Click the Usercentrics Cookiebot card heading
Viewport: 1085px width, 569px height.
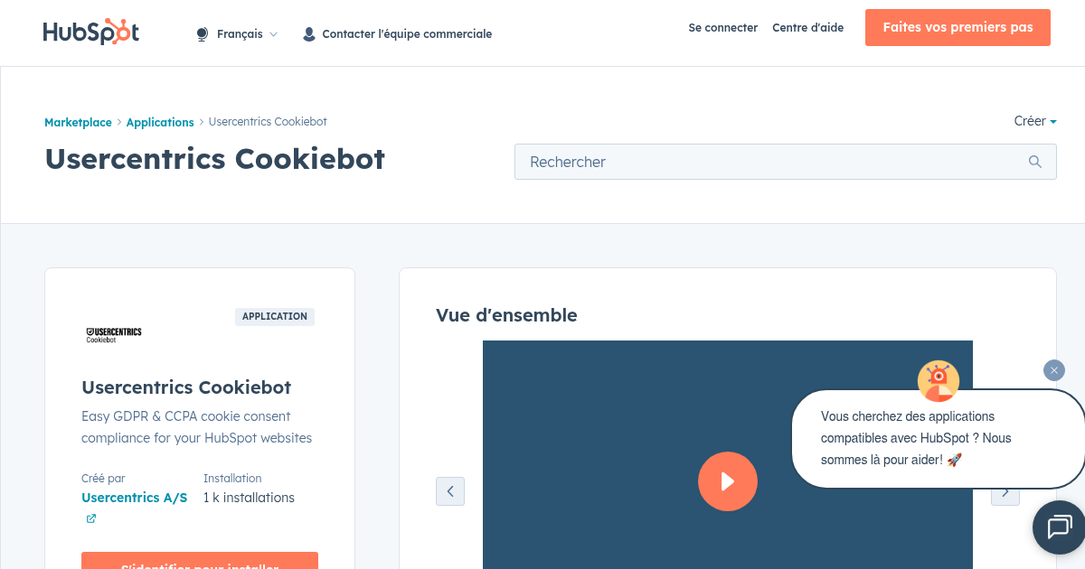point(186,387)
